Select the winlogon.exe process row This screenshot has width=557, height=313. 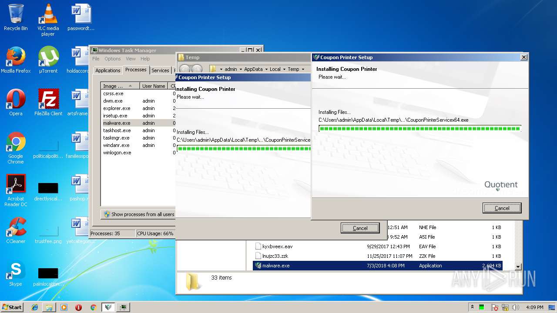pyautogui.click(x=138, y=153)
